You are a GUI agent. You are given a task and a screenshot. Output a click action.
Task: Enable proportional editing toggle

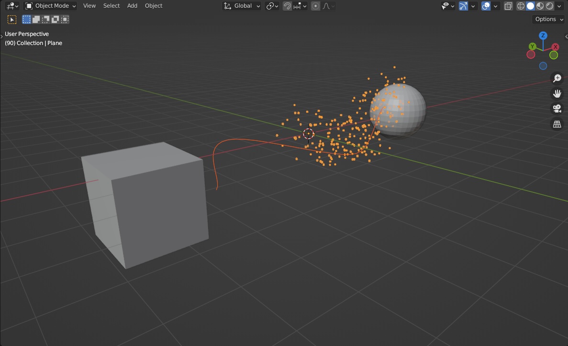315,6
